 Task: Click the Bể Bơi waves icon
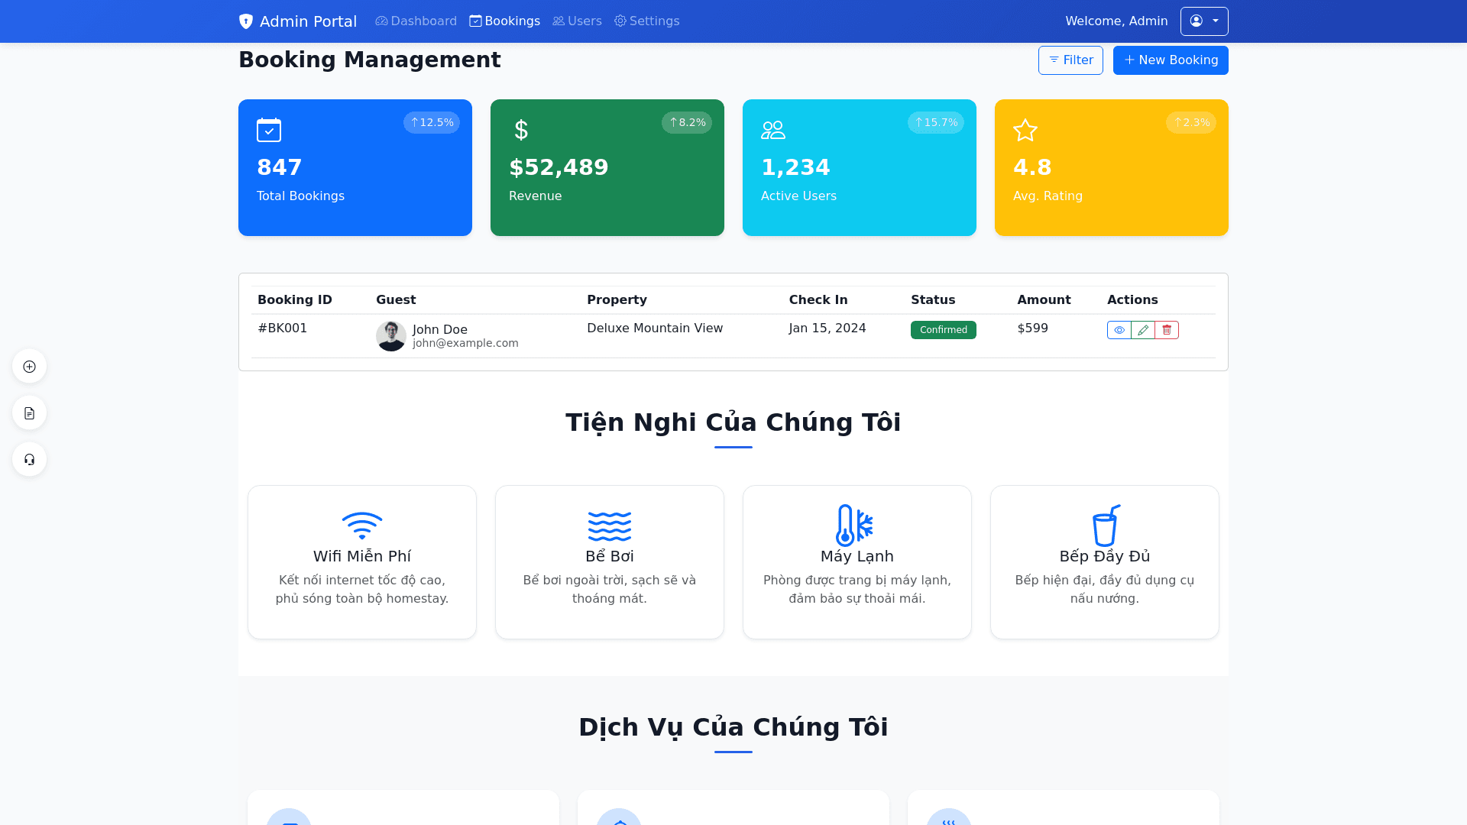coord(610,526)
